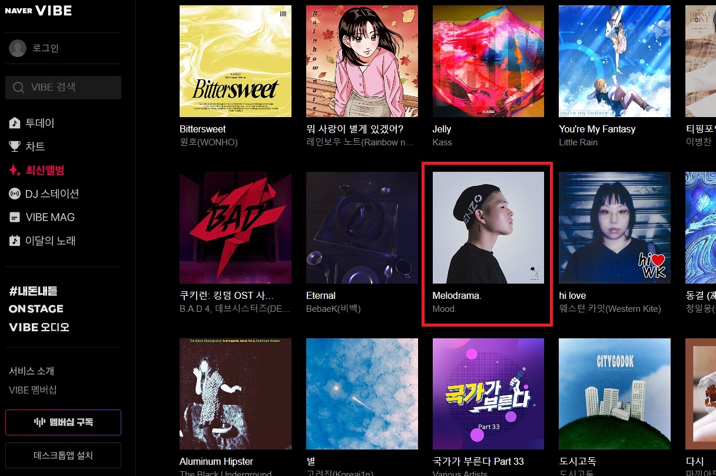Open the VIBE 오디오 menu item
Viewport: 716px width, 476px height.
click(x=39, y=327)
